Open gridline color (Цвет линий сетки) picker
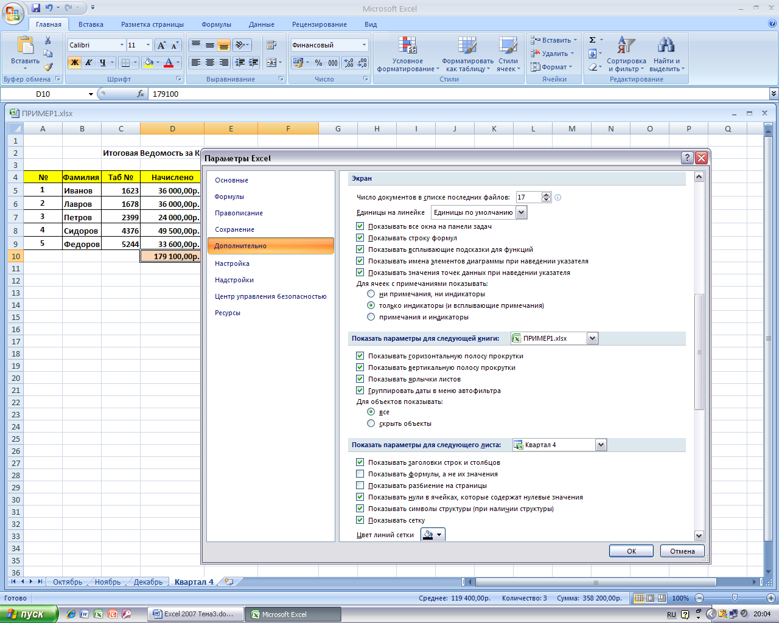The height and width of the screenshot is (623, 779). (433, 535)
